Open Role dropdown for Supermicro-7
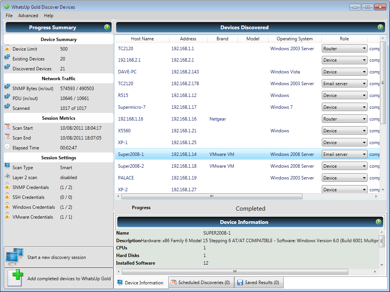 tap(344, 107)
